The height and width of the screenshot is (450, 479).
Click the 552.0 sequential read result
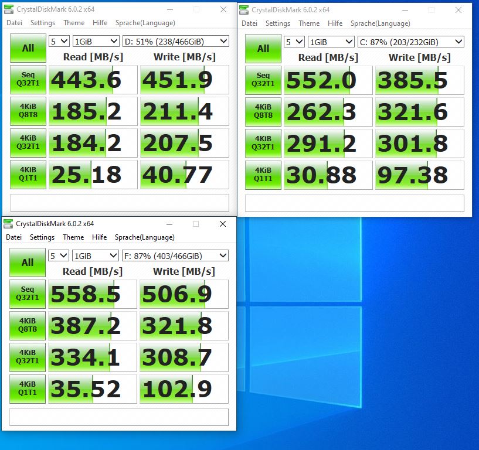(328, 80)
